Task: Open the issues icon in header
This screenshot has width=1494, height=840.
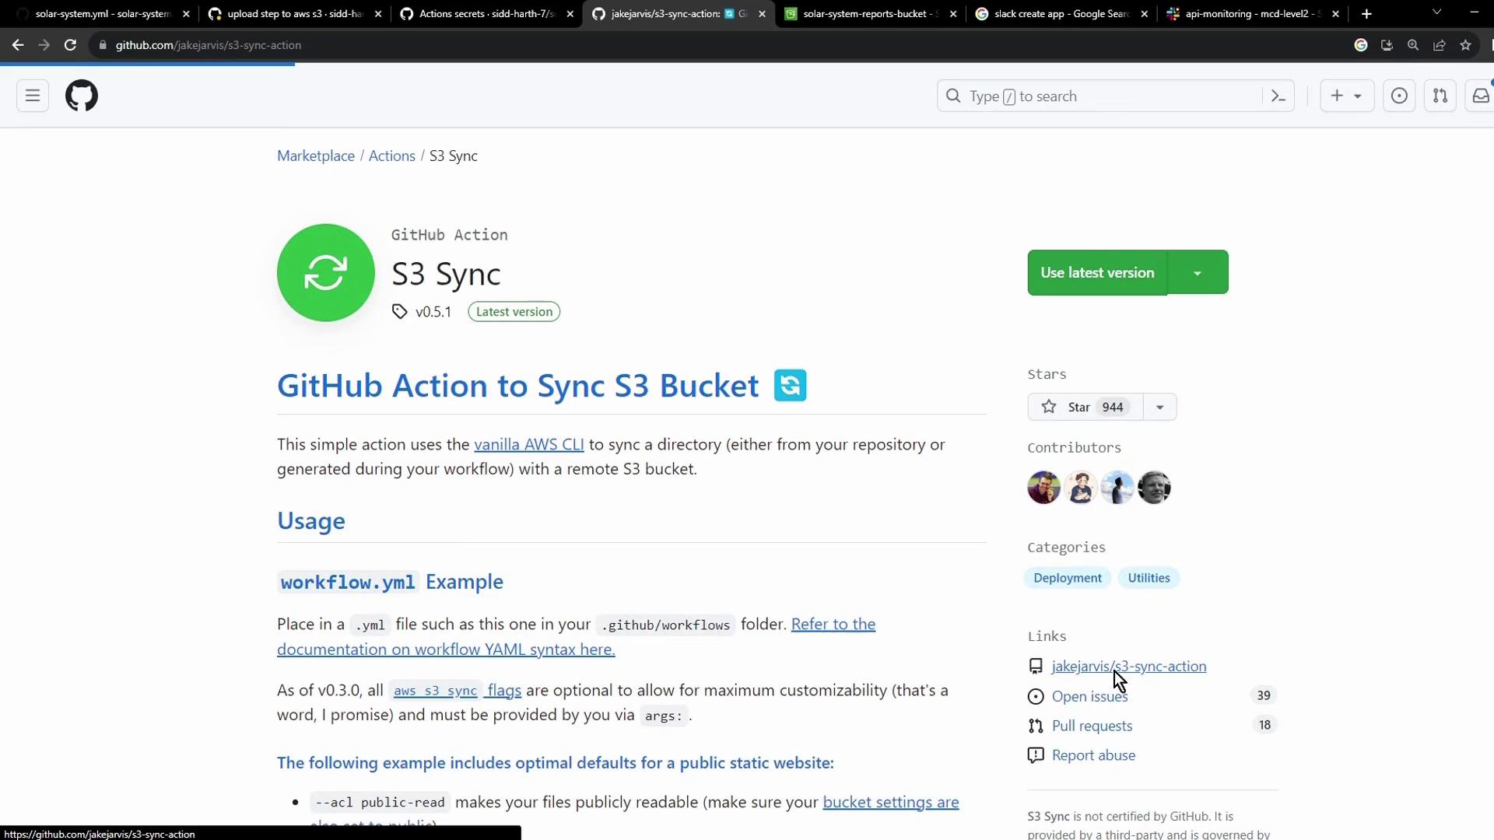Action: pyautogui.click(x=1399, y=96)
